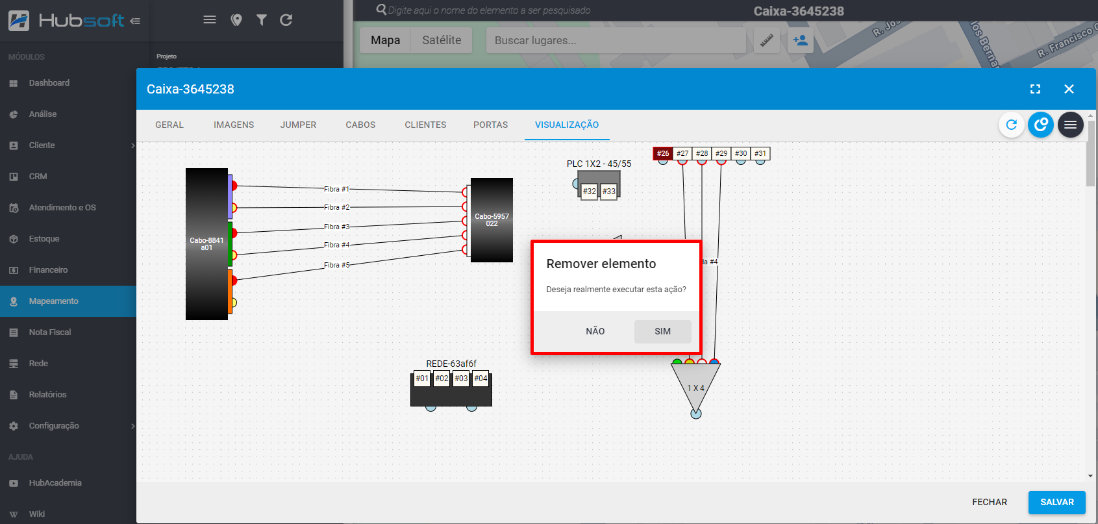Select port #02 of REDE-63af6f
Viewport: 1098px width, 524px height.
click(x=442, y=379)
